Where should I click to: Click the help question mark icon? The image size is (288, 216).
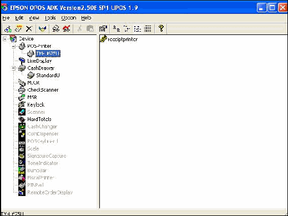tap(161, 28)
